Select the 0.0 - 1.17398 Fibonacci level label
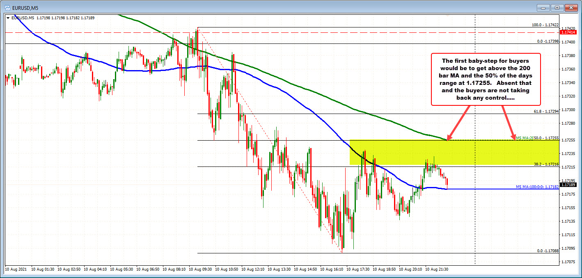 (x=546, y=41)
